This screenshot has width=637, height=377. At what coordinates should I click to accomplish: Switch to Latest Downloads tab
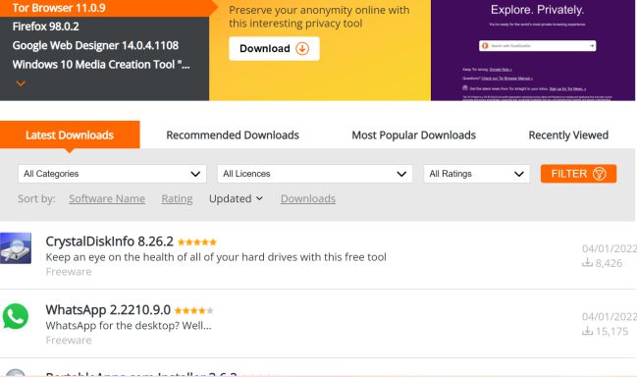pyautogui.click(x=70, y=135)
